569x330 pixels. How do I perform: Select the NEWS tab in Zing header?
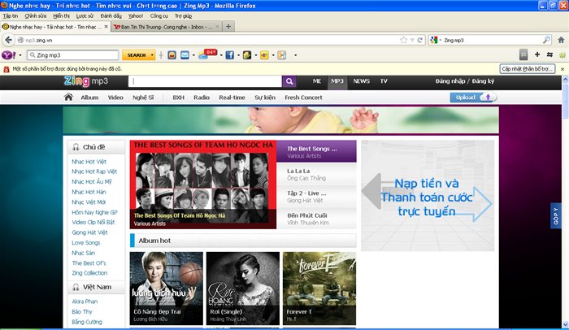click(362, 81)
